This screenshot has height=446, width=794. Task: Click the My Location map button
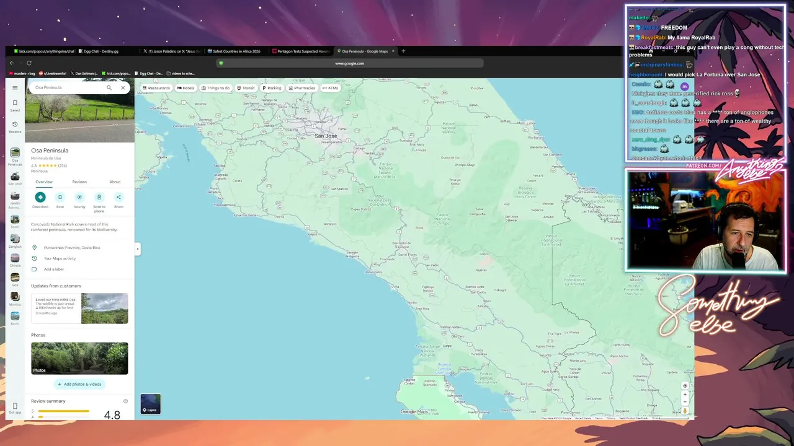click(685, 386)
